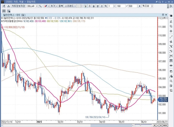174x127 pixels.
Task: Click the current price tag 102,556
Action: [163, 100]
